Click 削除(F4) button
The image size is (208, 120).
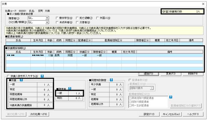point(193,74)
